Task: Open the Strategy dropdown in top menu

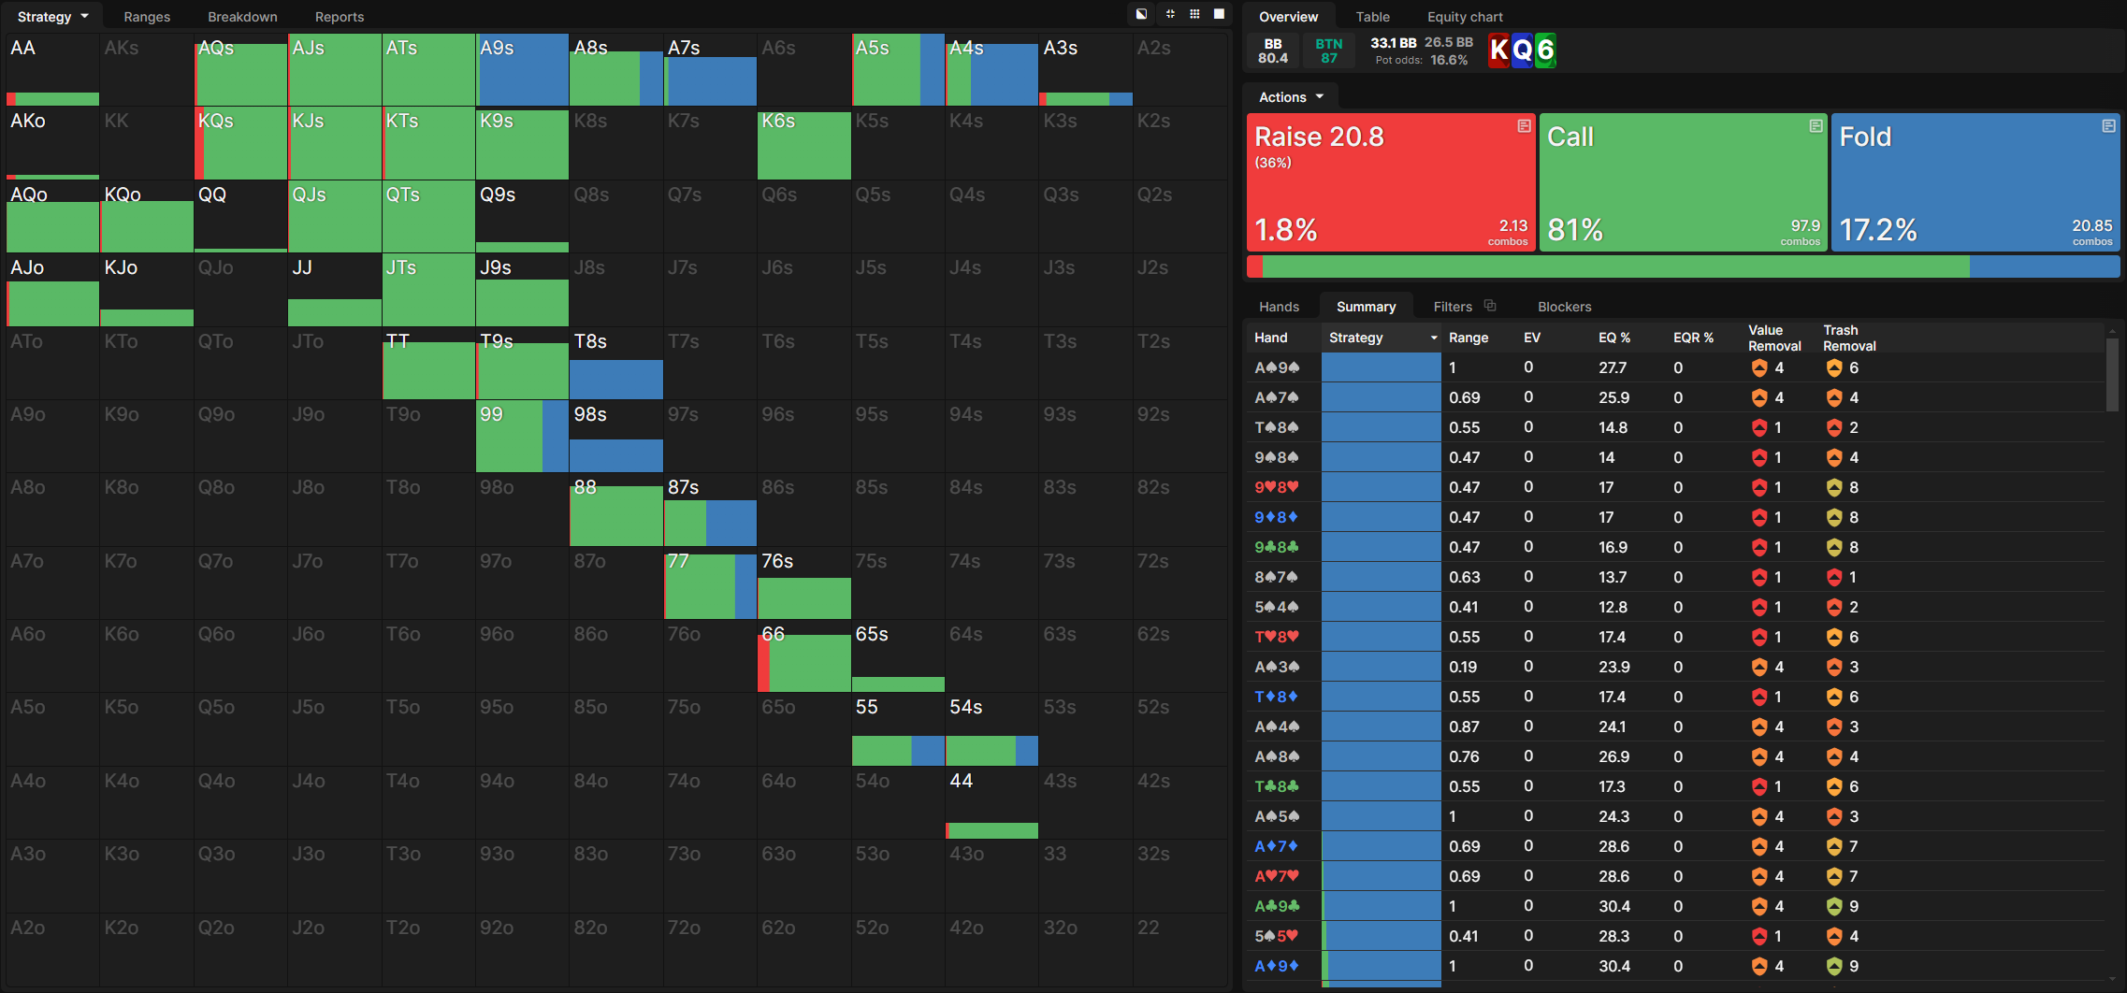Action: 52,17
